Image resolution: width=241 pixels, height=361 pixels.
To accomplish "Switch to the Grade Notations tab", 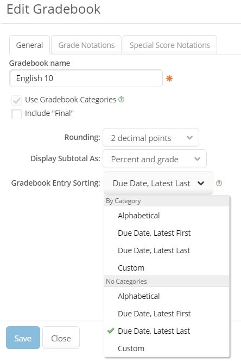I will (86, 45).
